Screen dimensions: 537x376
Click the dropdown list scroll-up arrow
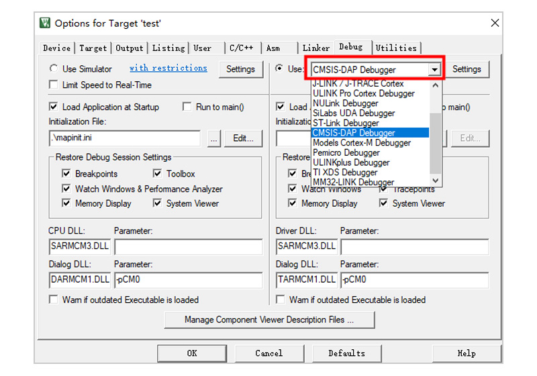[x=436, y=85]
